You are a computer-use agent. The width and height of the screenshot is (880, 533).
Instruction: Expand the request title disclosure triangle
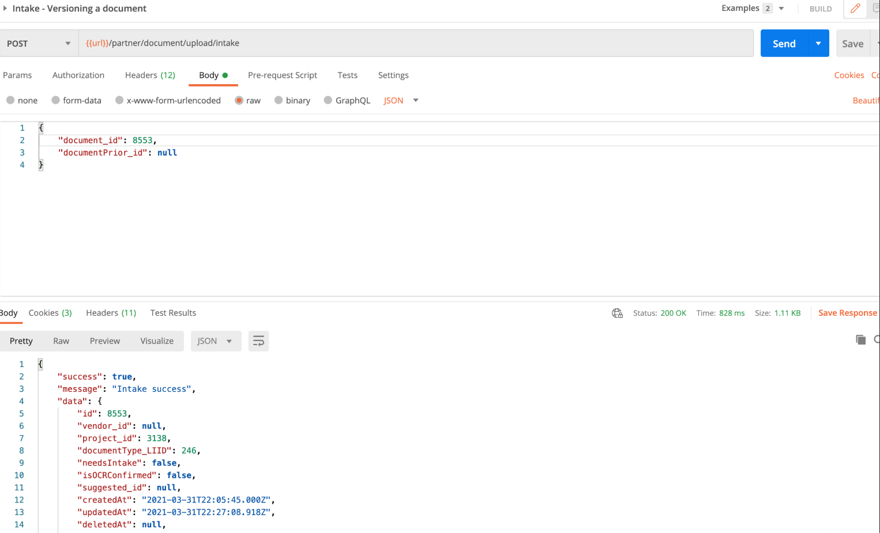(x=5, y=9)
